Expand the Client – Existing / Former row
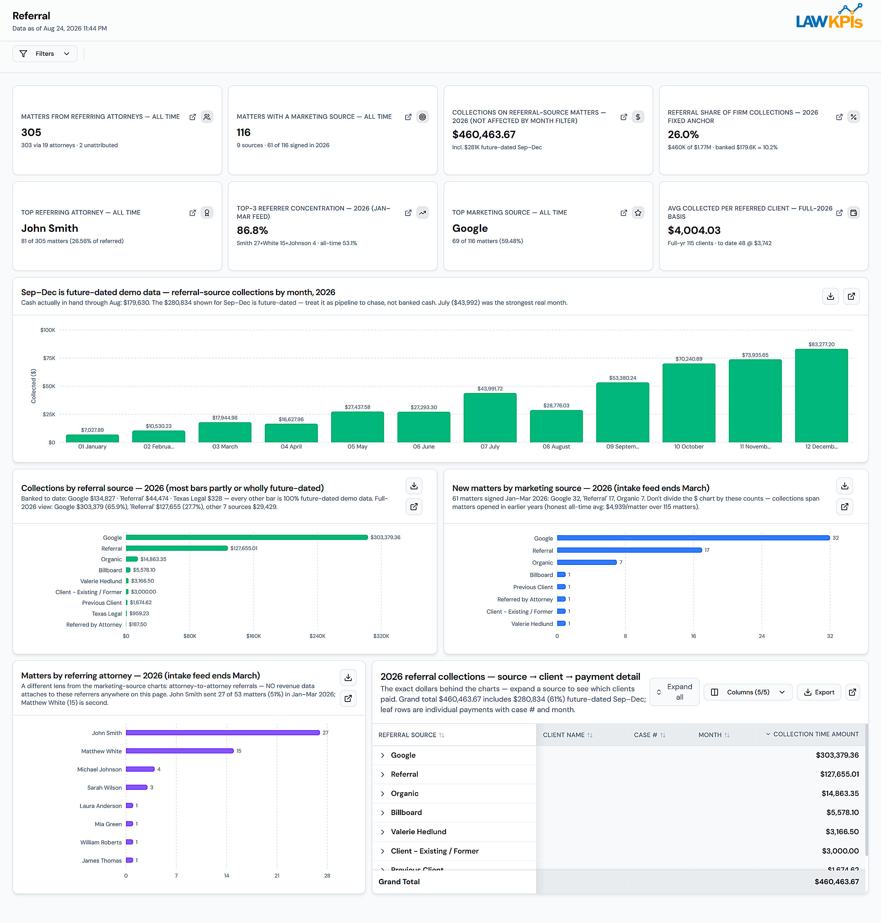 click(x=383, y=852)
